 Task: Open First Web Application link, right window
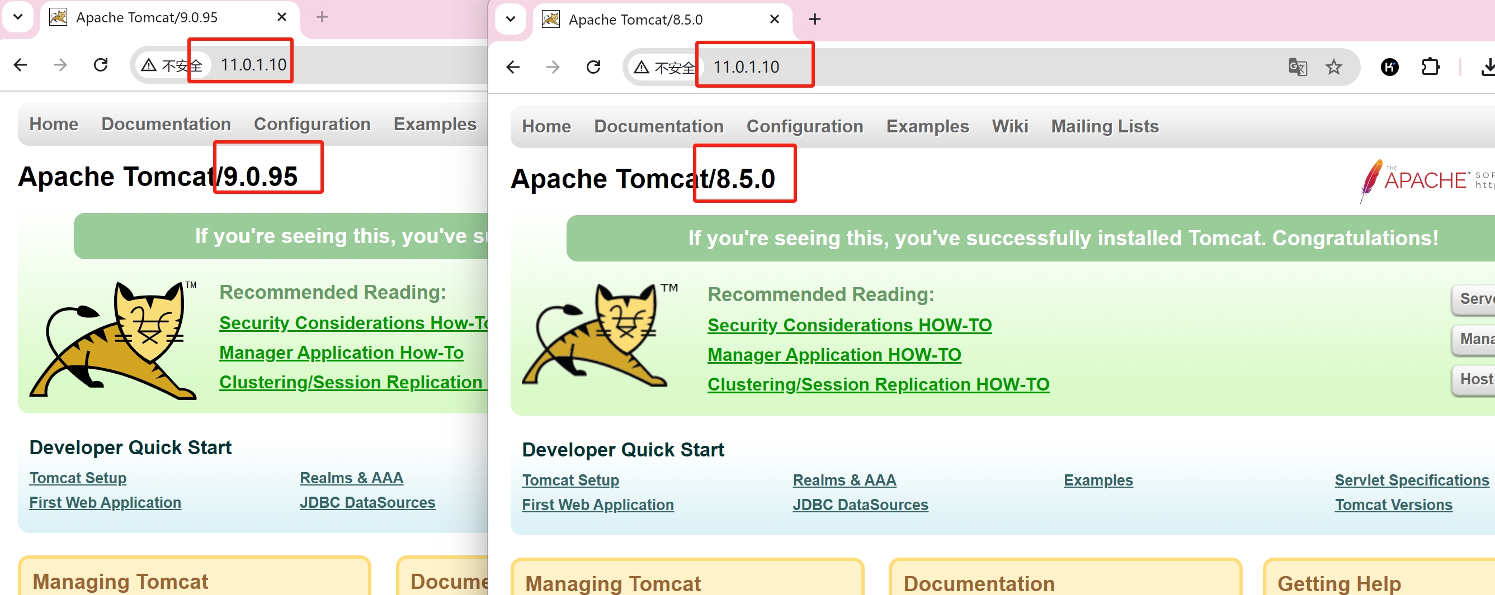coord(598,505)
